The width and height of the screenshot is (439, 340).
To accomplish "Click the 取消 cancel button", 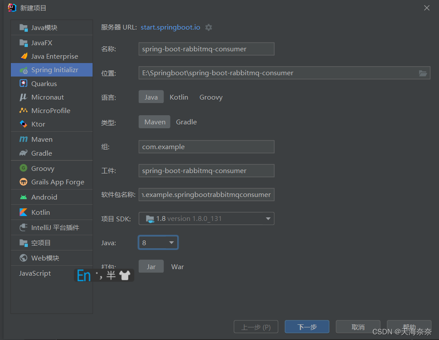I will click(358, 327).
